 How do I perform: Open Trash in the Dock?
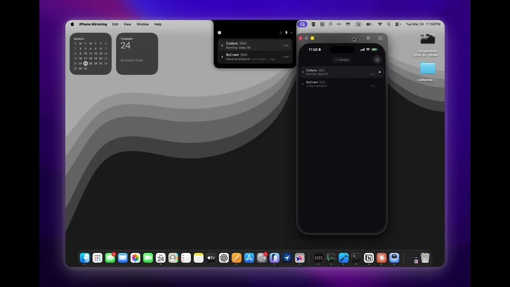[425, 258]
